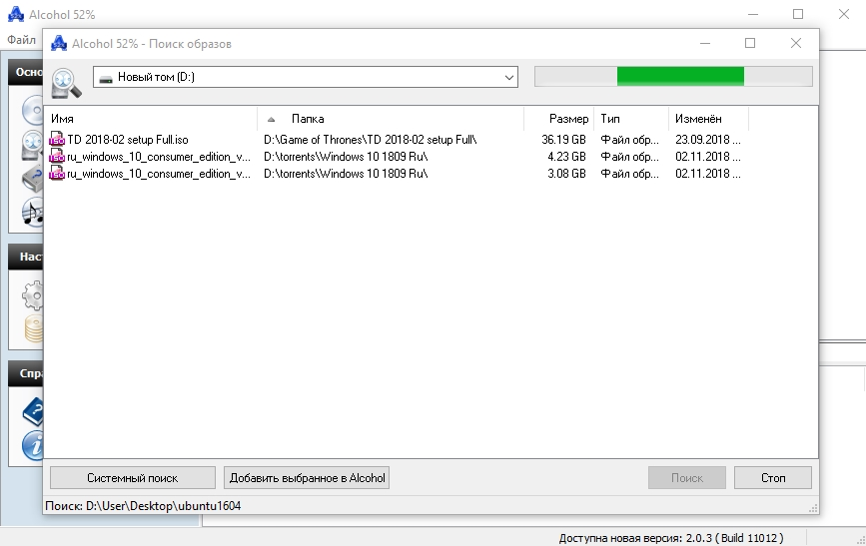The image size is (866, 546).
Task: Click the music note audio icon in main sidebar
Action: click(33, 212)
